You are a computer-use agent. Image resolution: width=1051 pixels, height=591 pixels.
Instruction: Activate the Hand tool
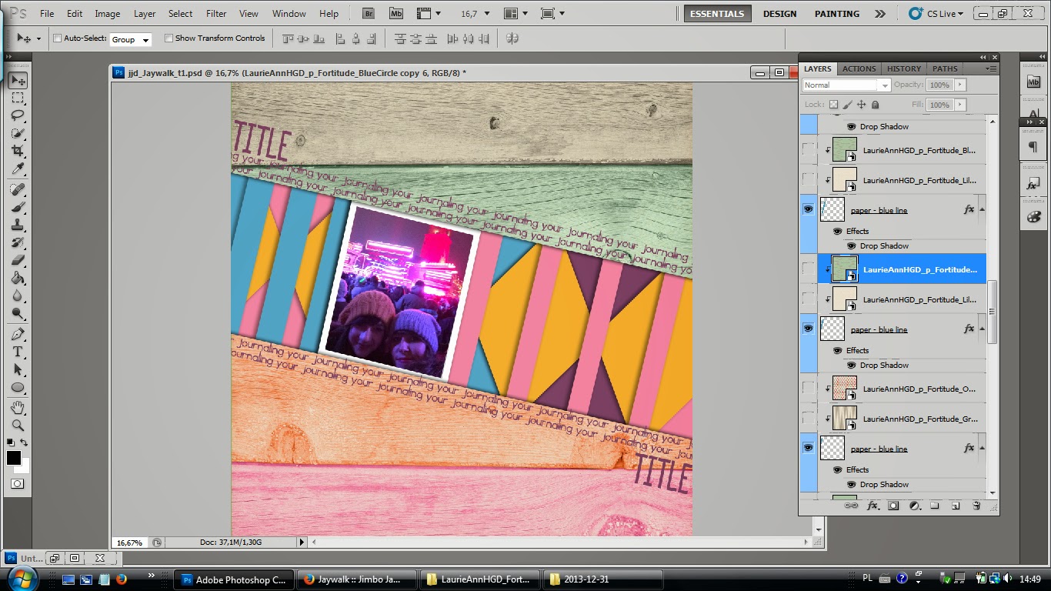18,407
